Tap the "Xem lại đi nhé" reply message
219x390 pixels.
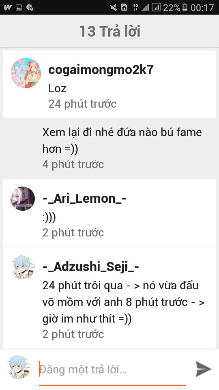122,141
